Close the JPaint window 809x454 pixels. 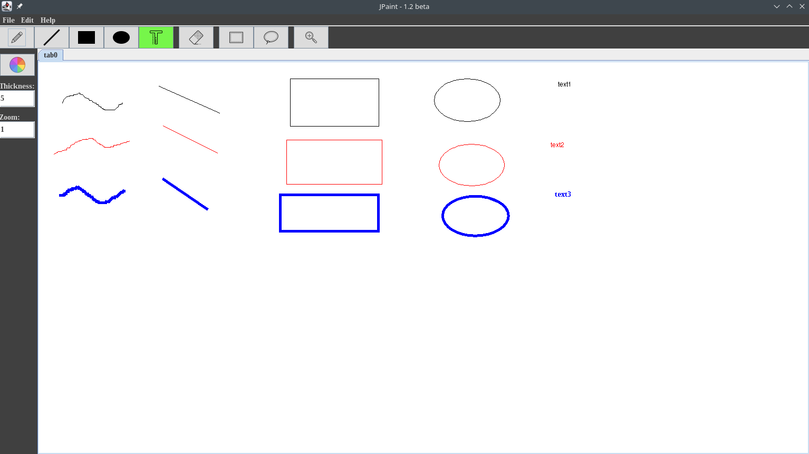coord(802,6)
